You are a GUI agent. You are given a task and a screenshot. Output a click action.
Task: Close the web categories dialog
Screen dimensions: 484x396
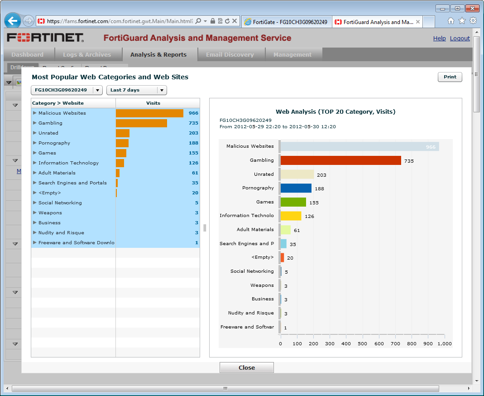[x=247, y=367]
